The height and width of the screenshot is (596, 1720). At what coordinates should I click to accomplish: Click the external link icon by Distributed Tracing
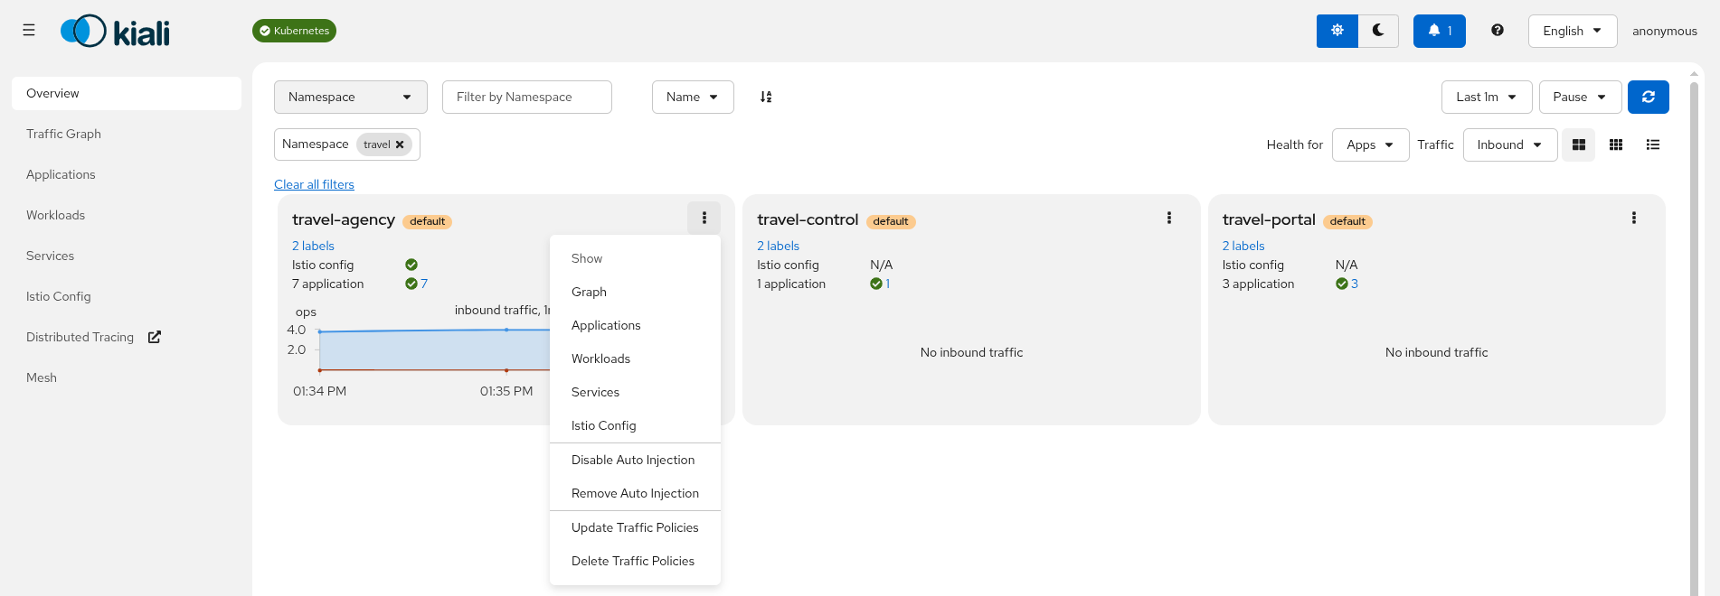point(155,337)
